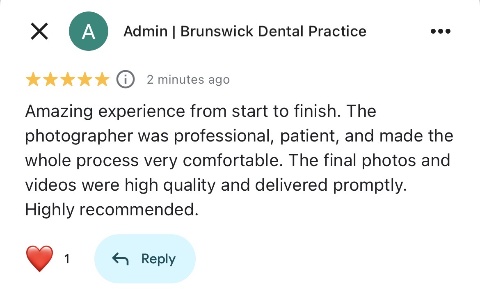Like the review with the red heart
Image resolution: width=480 pixels, height=299 pixels.
[x=40, y=259]
